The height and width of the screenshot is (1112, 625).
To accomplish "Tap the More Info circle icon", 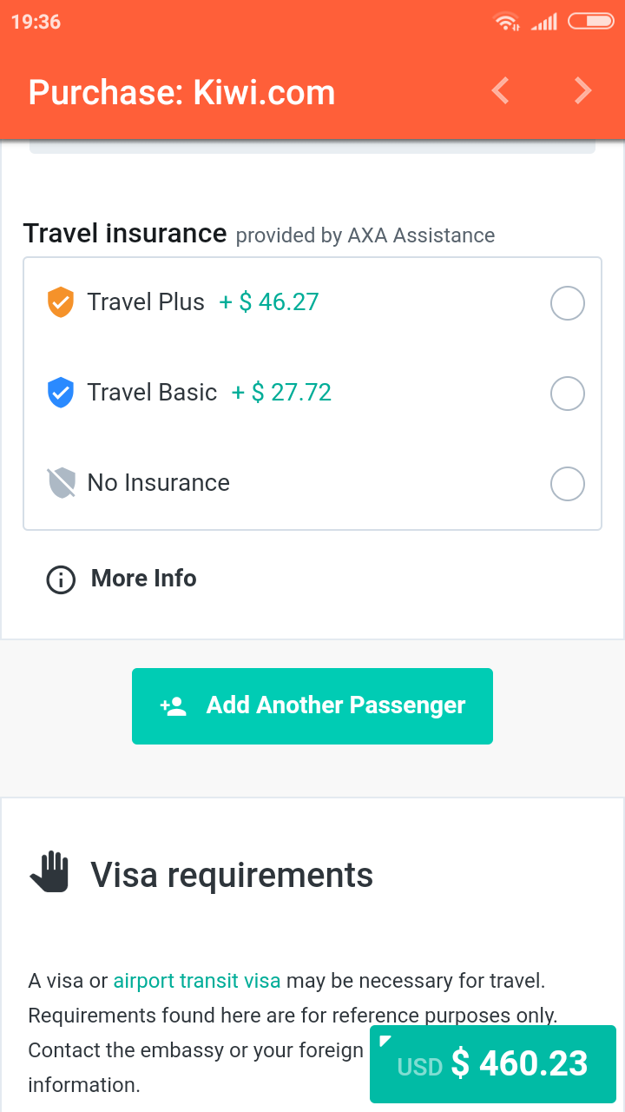I will point(61,579).
